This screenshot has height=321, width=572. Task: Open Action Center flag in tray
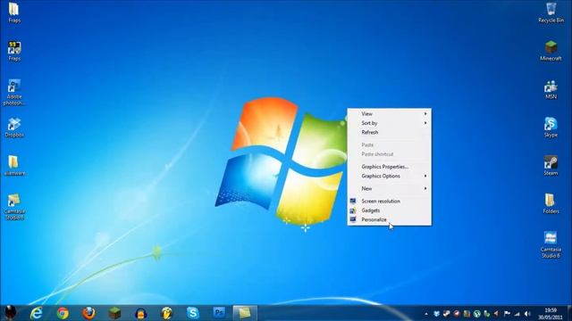[x=507, y=314]
